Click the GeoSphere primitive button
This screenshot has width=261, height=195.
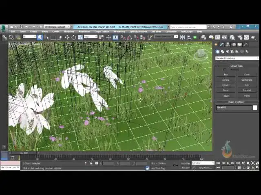click(247, 80)
